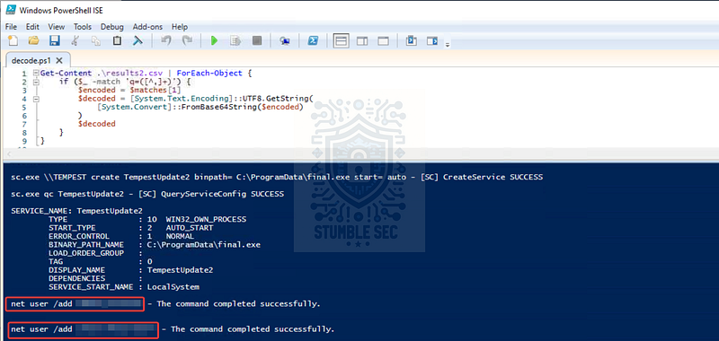The image size is (719, 341).
Task: Click 'SERVICE_NAME: TempestUpdate2' in console
Action: [x=76, y=211]
